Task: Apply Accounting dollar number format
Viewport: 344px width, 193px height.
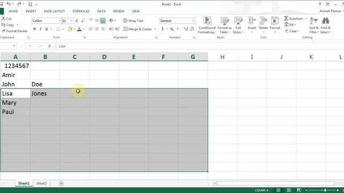Action: tap(162, 29)
